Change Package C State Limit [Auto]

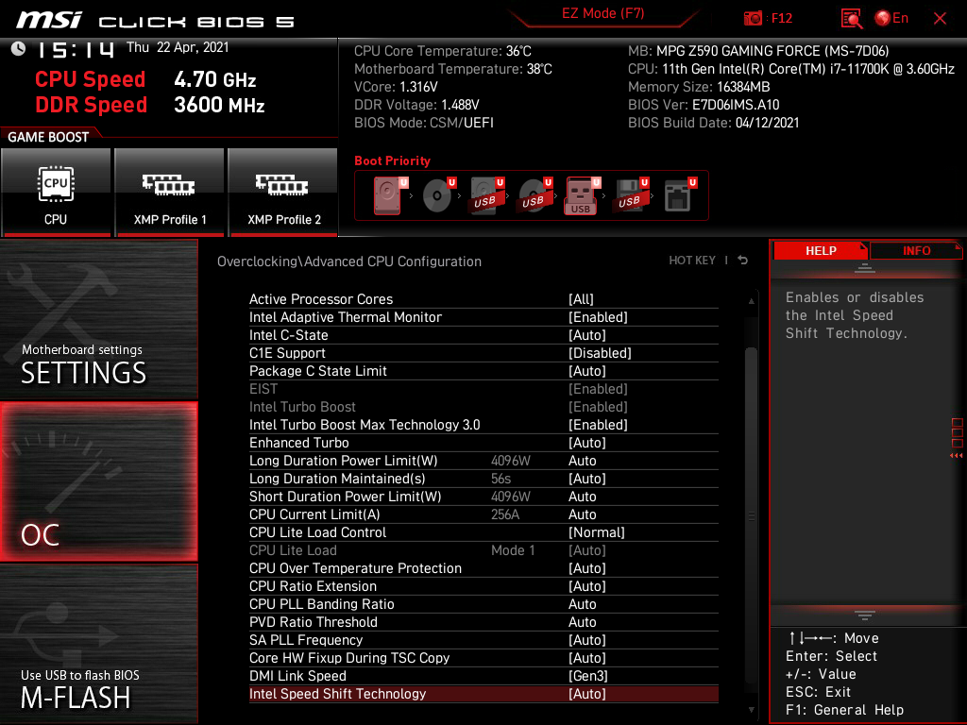pos(483,371)
